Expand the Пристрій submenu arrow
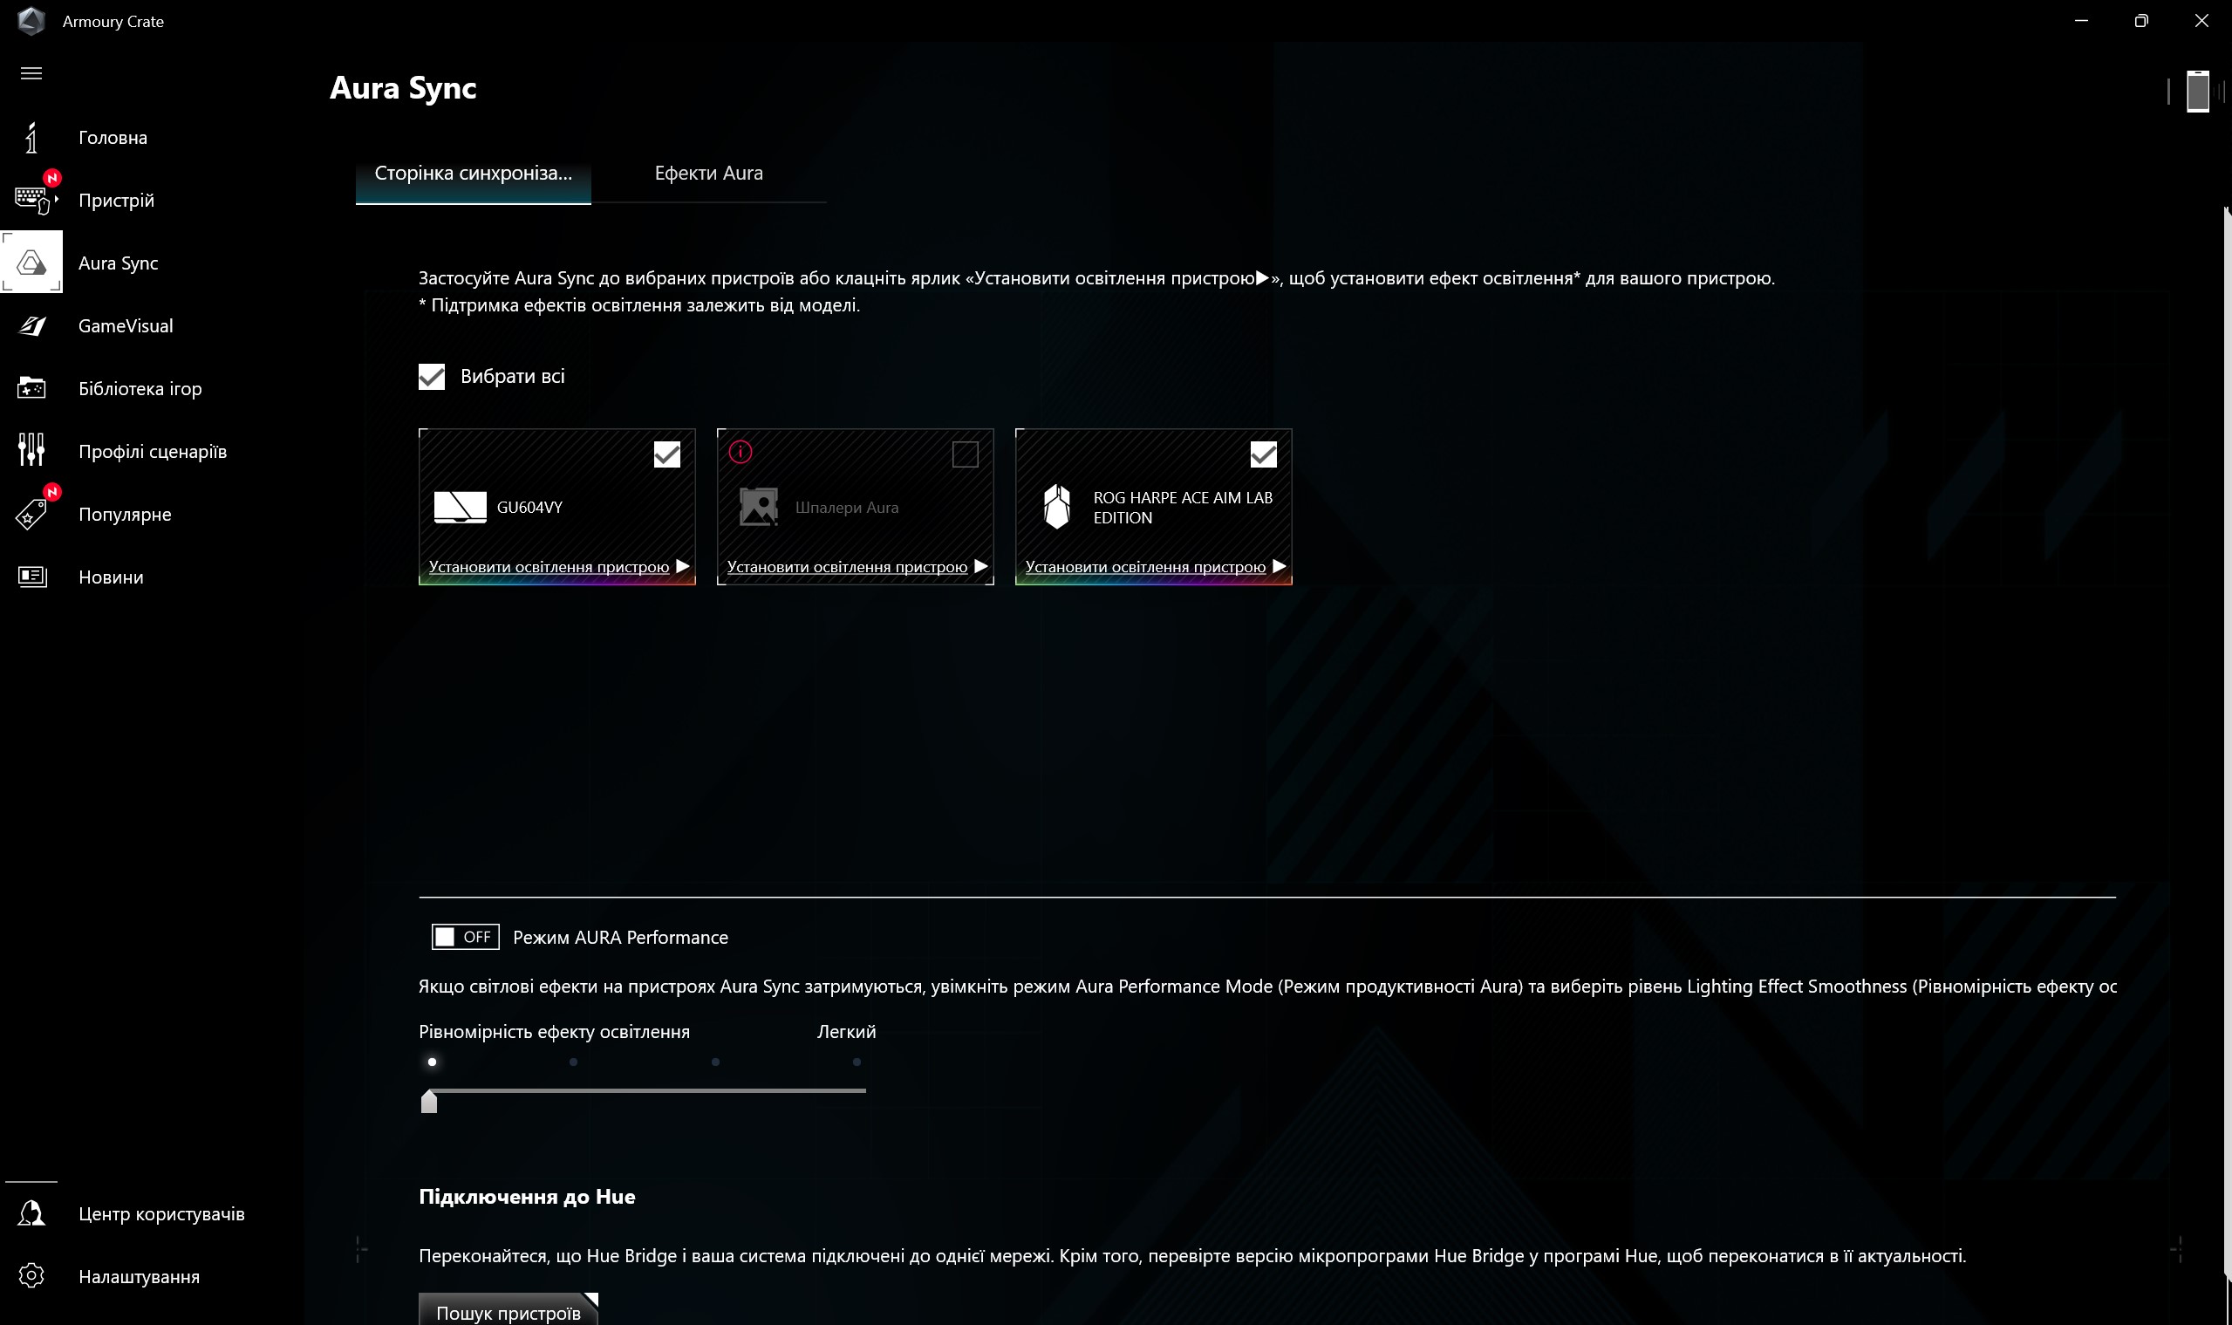Viewport: 2232px width, 1325px height. pyautogui.click(x=58, y=199)
